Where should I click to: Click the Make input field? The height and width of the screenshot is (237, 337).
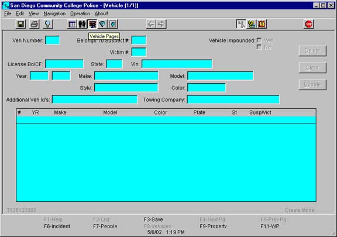126,75
